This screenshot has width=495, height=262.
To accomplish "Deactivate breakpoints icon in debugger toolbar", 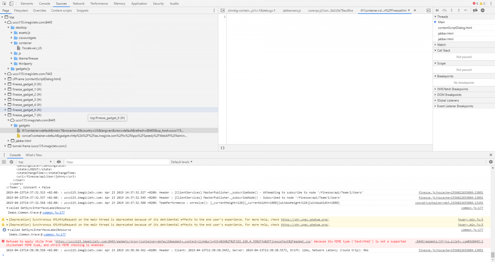I will pos(475,11).
